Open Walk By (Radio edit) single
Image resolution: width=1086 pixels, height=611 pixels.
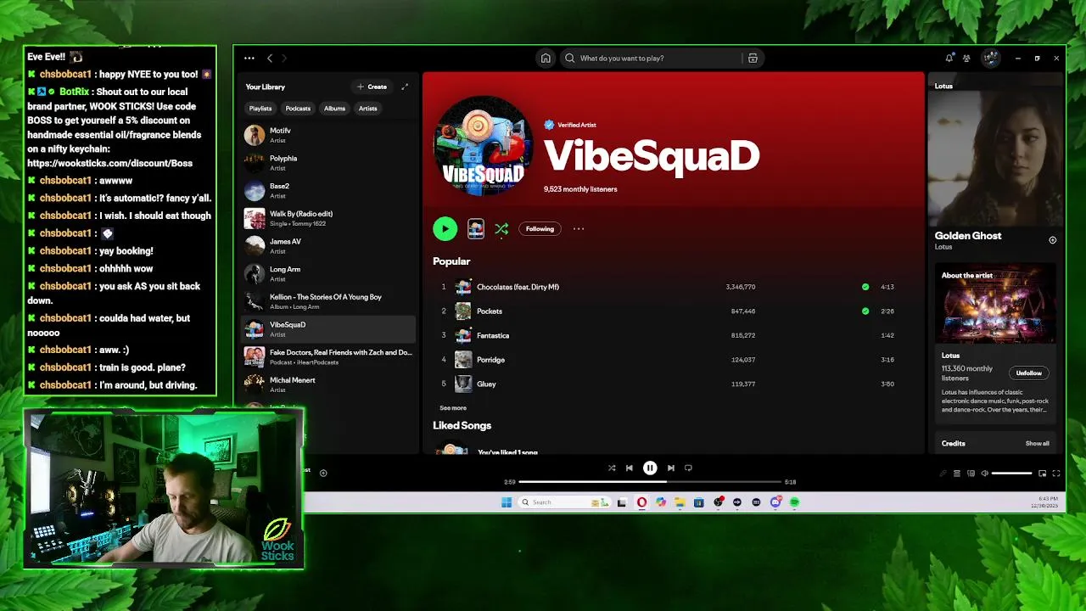tap(328, 218)
